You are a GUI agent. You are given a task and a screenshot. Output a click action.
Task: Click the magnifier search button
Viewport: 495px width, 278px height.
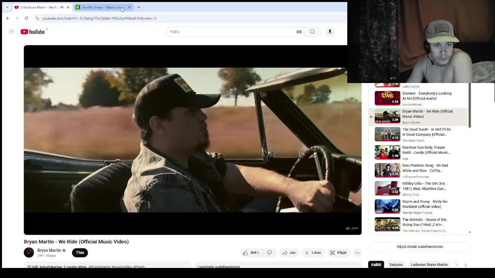[312, 32]
